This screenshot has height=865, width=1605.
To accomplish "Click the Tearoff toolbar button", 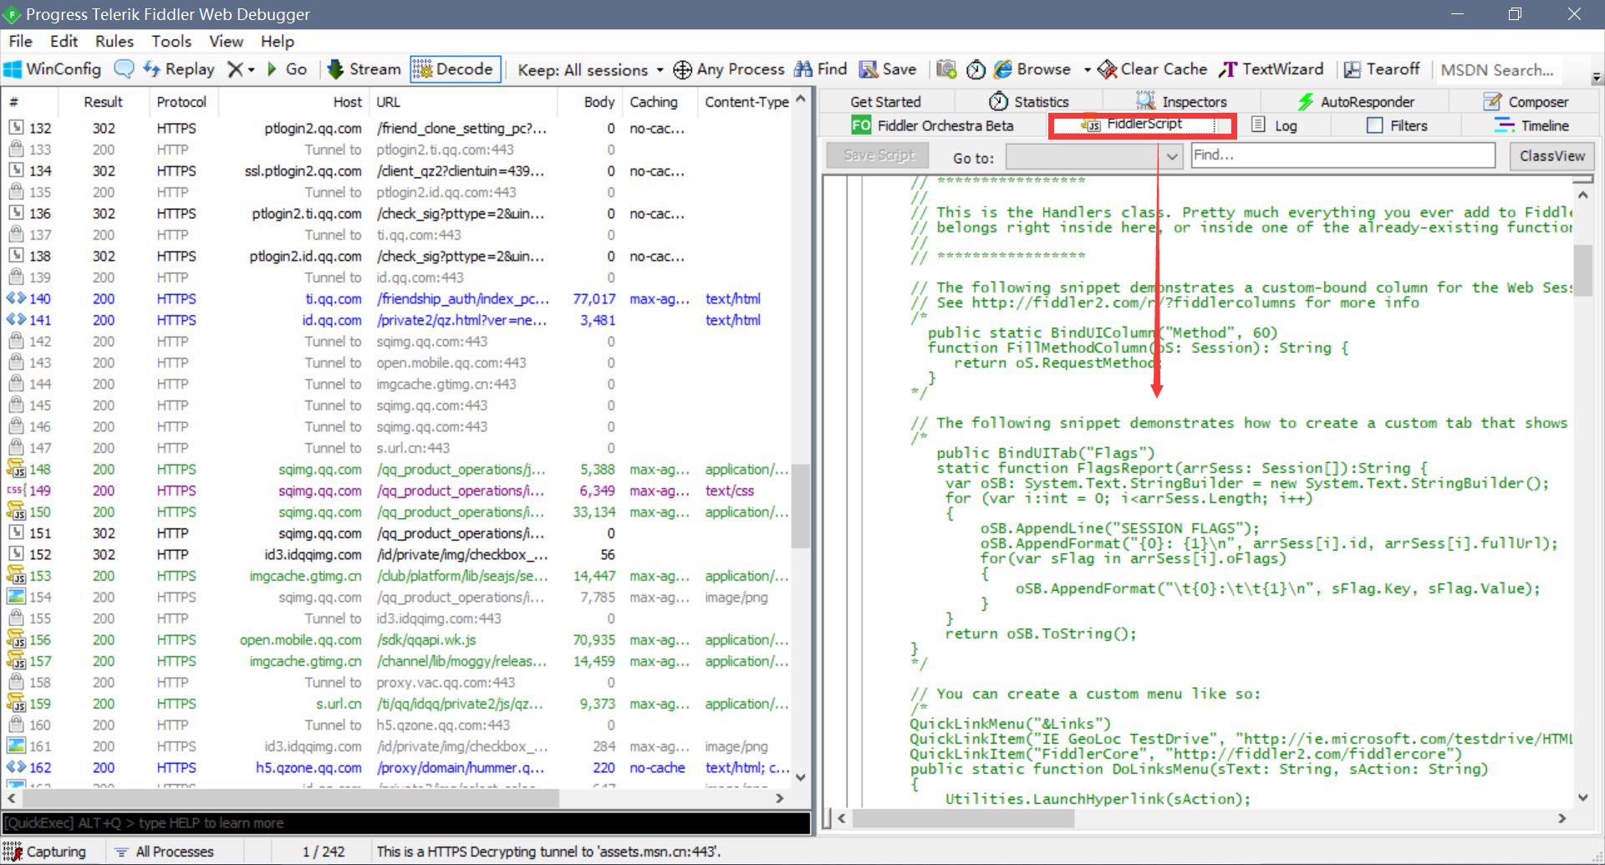I will pyautogui.click(x=1382, y=69).
